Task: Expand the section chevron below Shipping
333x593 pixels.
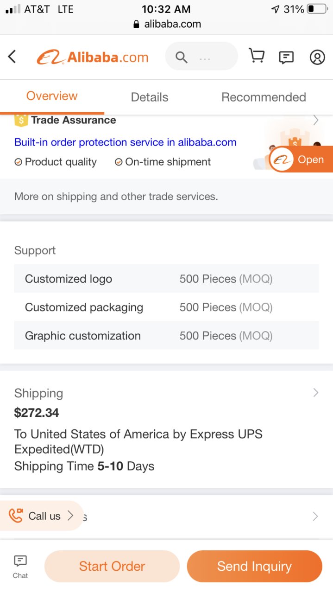Action: [315, 516]
